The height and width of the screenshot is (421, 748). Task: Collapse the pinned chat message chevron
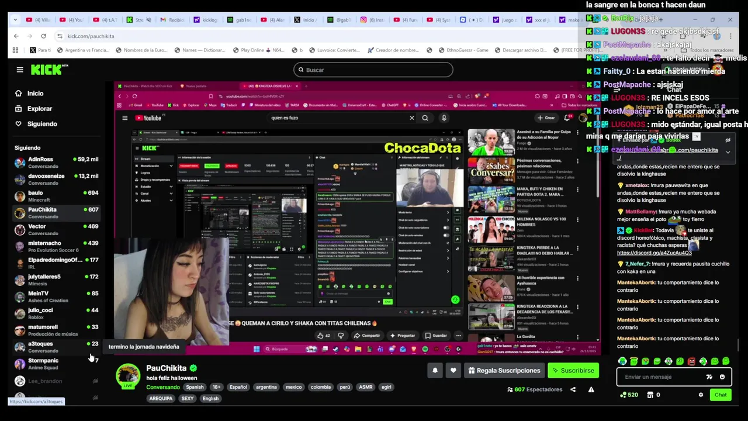[x=728, y=152]
